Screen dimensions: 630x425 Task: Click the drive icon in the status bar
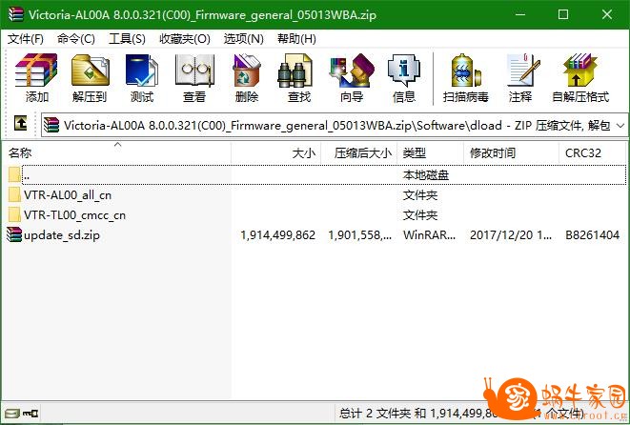pos(11,413)
